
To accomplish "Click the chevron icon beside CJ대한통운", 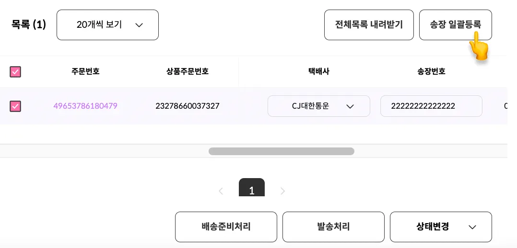I will tap(350, 106).
